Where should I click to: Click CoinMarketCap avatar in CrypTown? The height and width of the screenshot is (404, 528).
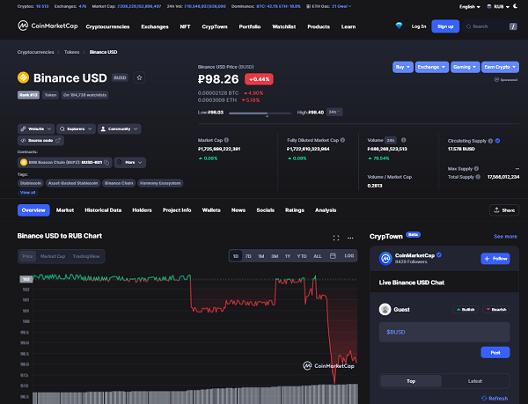point(385,258)
